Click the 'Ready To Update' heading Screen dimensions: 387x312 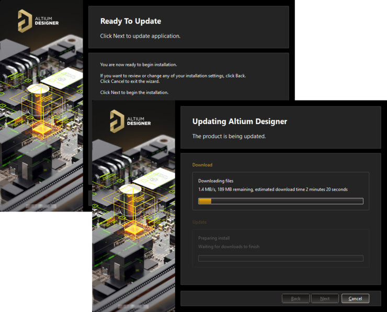(x=131, y=21)
